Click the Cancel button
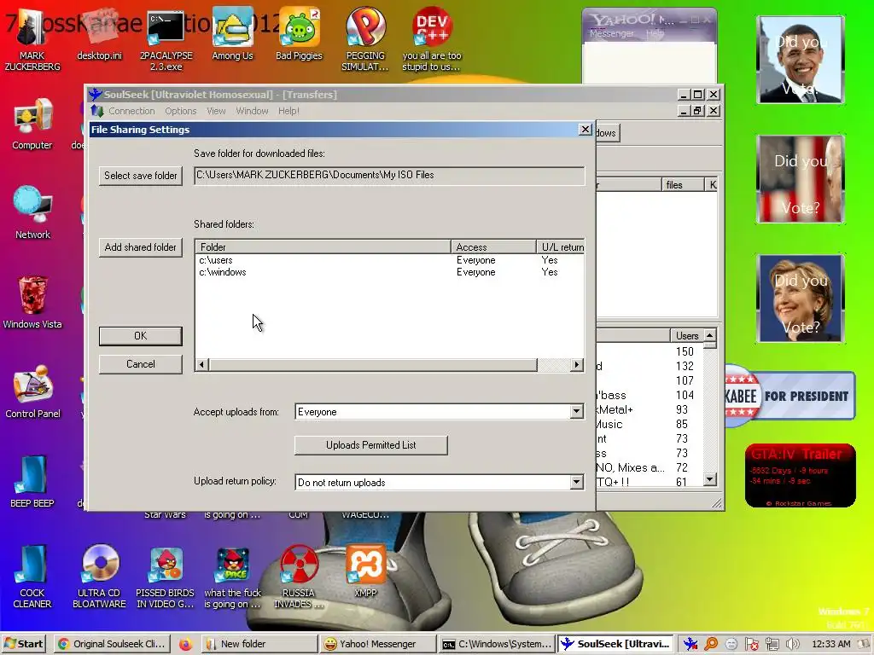 point(141,363)
